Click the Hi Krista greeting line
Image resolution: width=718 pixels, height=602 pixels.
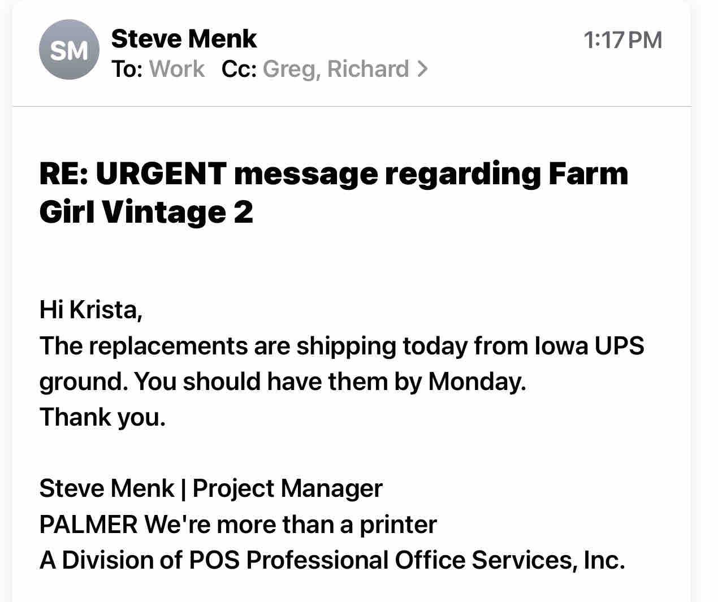click(90, 310)
